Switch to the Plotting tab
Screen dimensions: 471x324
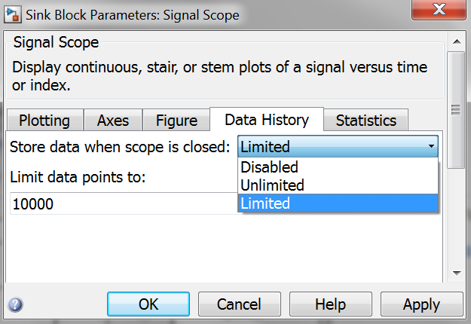click(44, 120)
